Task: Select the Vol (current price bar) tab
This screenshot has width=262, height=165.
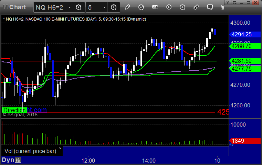Action: pos(30,151)
